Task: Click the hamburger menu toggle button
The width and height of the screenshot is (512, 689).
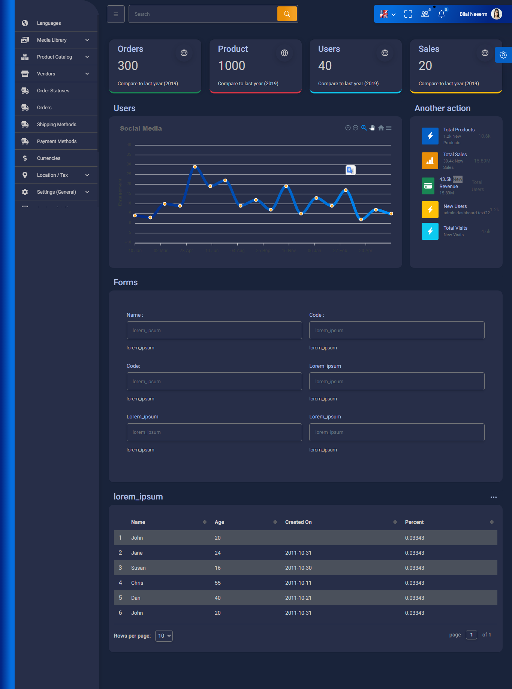Action: (x=115, y=14)
